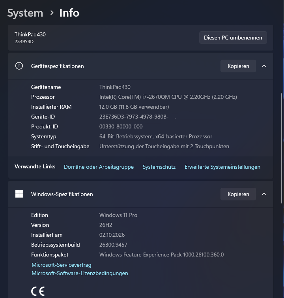Click Diesen PC umbenennen button

click(233, 38)
